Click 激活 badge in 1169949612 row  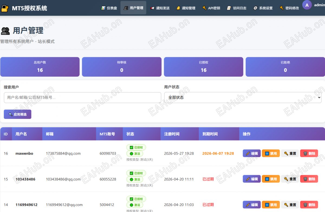point(135,205)
